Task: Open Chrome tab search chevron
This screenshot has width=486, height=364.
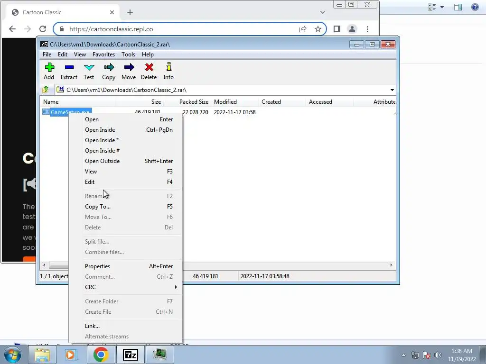Action: (x=323, y=12)
